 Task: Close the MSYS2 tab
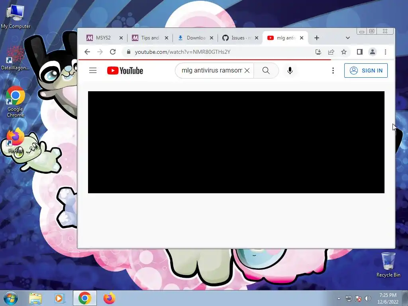[121, 38]
